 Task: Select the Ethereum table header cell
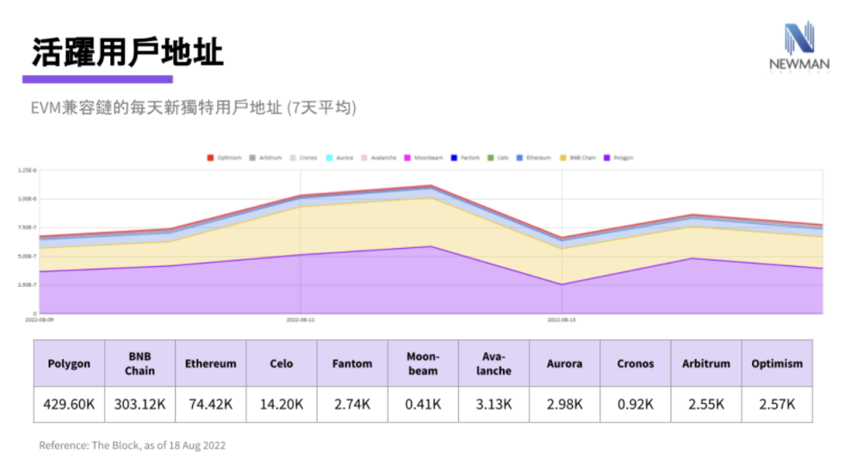[211, 363]
